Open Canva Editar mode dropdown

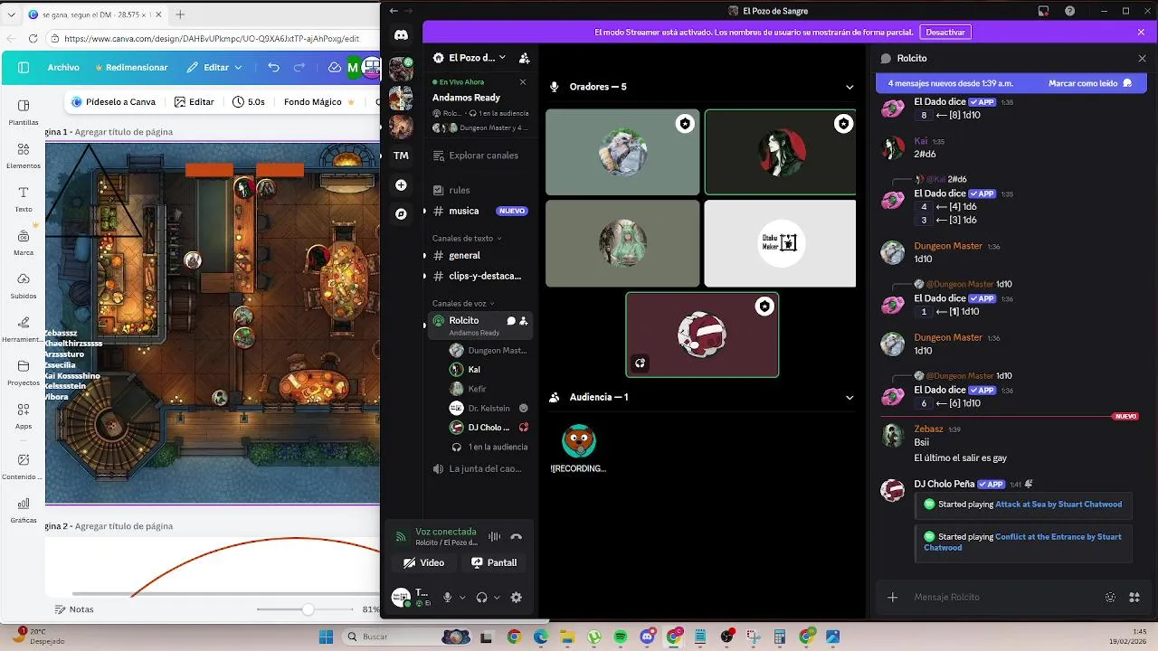pos(215,67)
